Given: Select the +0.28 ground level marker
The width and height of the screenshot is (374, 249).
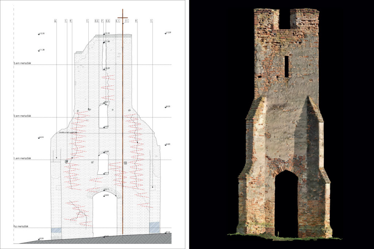Looking at the screenshot, I should click(x=41, y=239).
